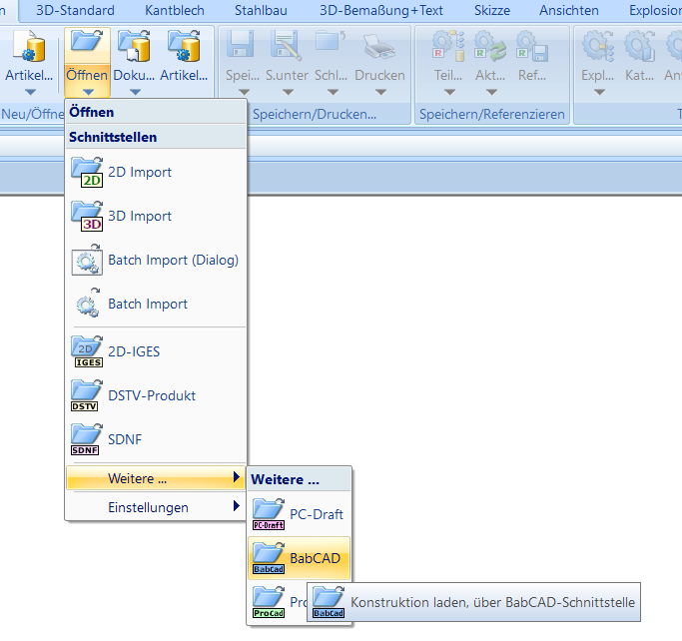682x641 pixels.
Task: Switch to the 3D-Standard ribbon tab
Action: (75, 10)
